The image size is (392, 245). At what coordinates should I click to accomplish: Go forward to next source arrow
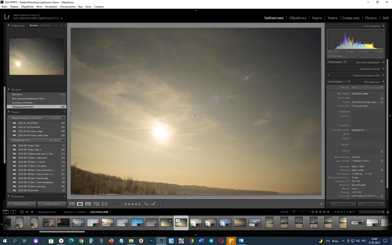tap(32, 212)
